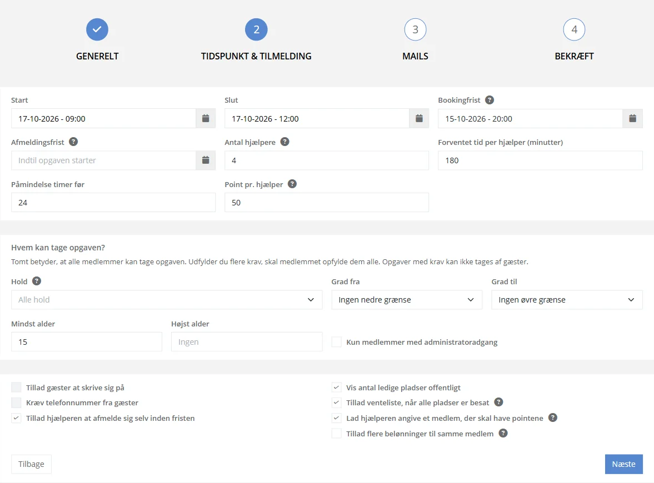
Task: Uncheck Lad hjælperen angive et medlem
Action: [337, 418]
